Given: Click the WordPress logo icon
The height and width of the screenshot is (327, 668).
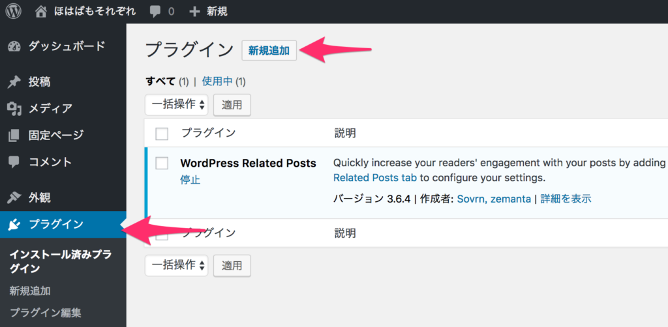Looking at the screenshot, I should 13,12.
